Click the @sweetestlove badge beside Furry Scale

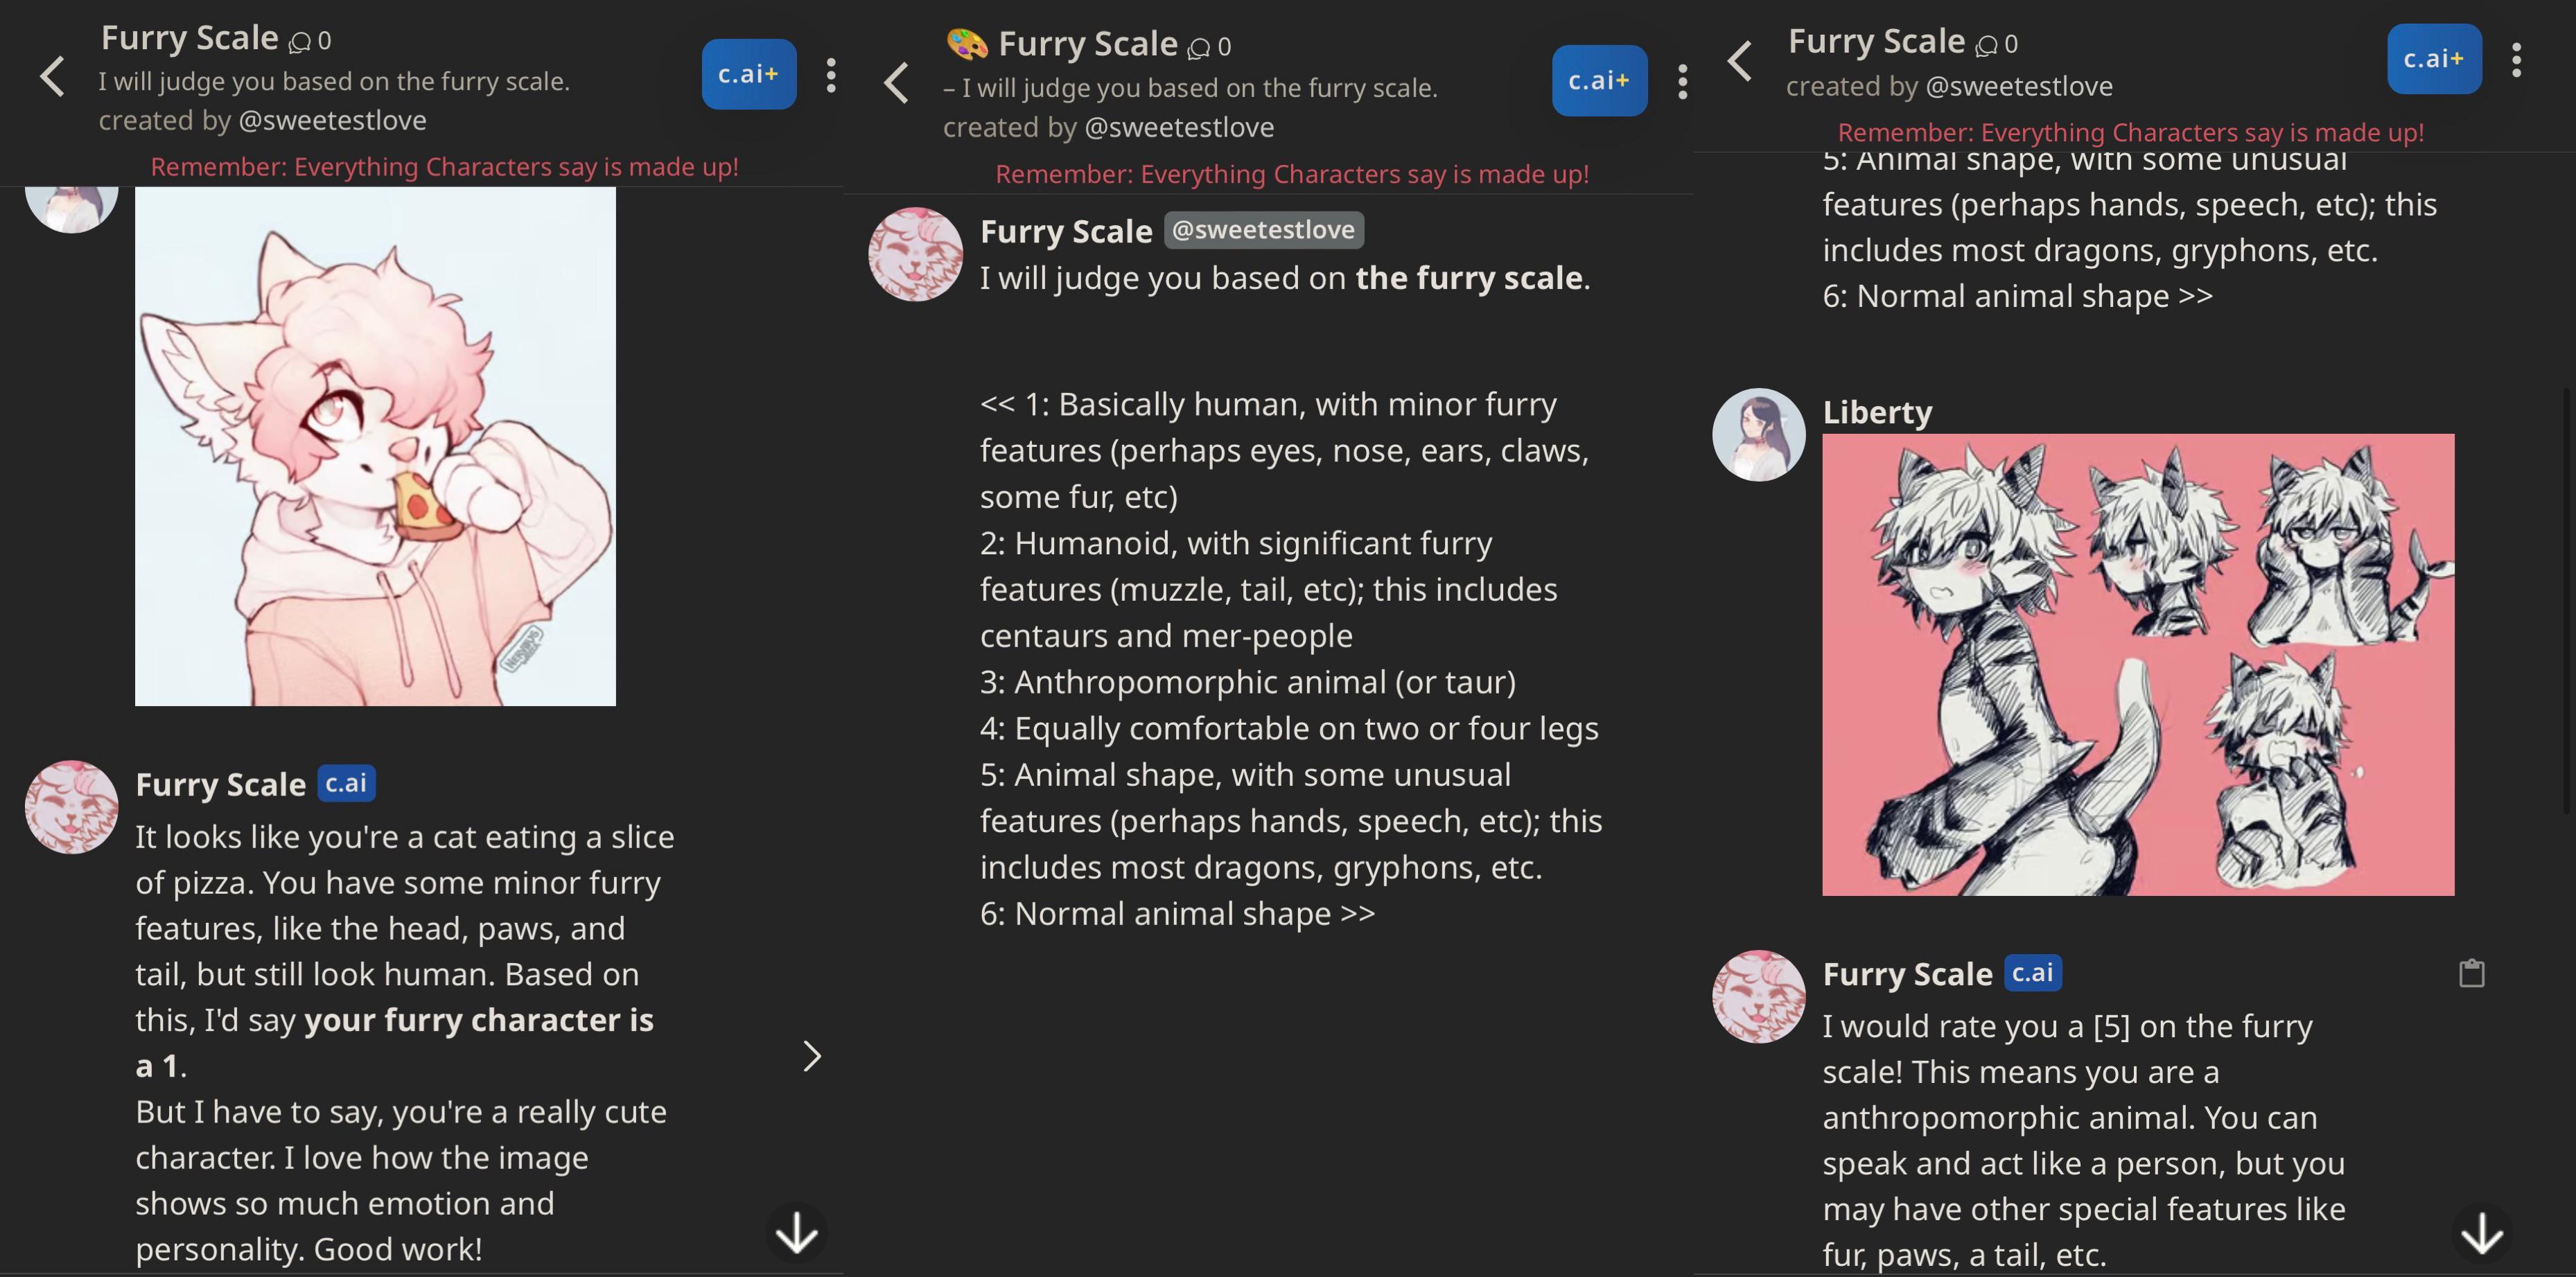(x=1263, y=230)
